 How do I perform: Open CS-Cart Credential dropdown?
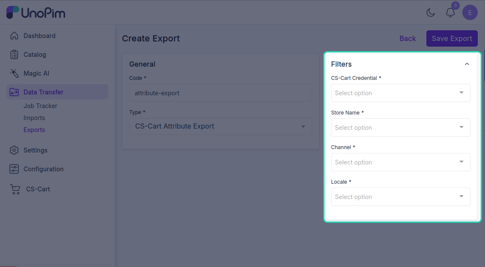click(401, 93)
